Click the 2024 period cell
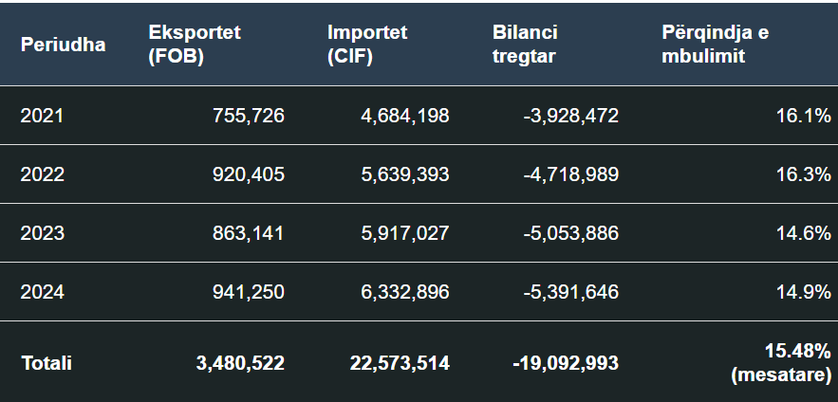Image resolution: width=838 pixels, height=402 pixels. tap(42, 291)
